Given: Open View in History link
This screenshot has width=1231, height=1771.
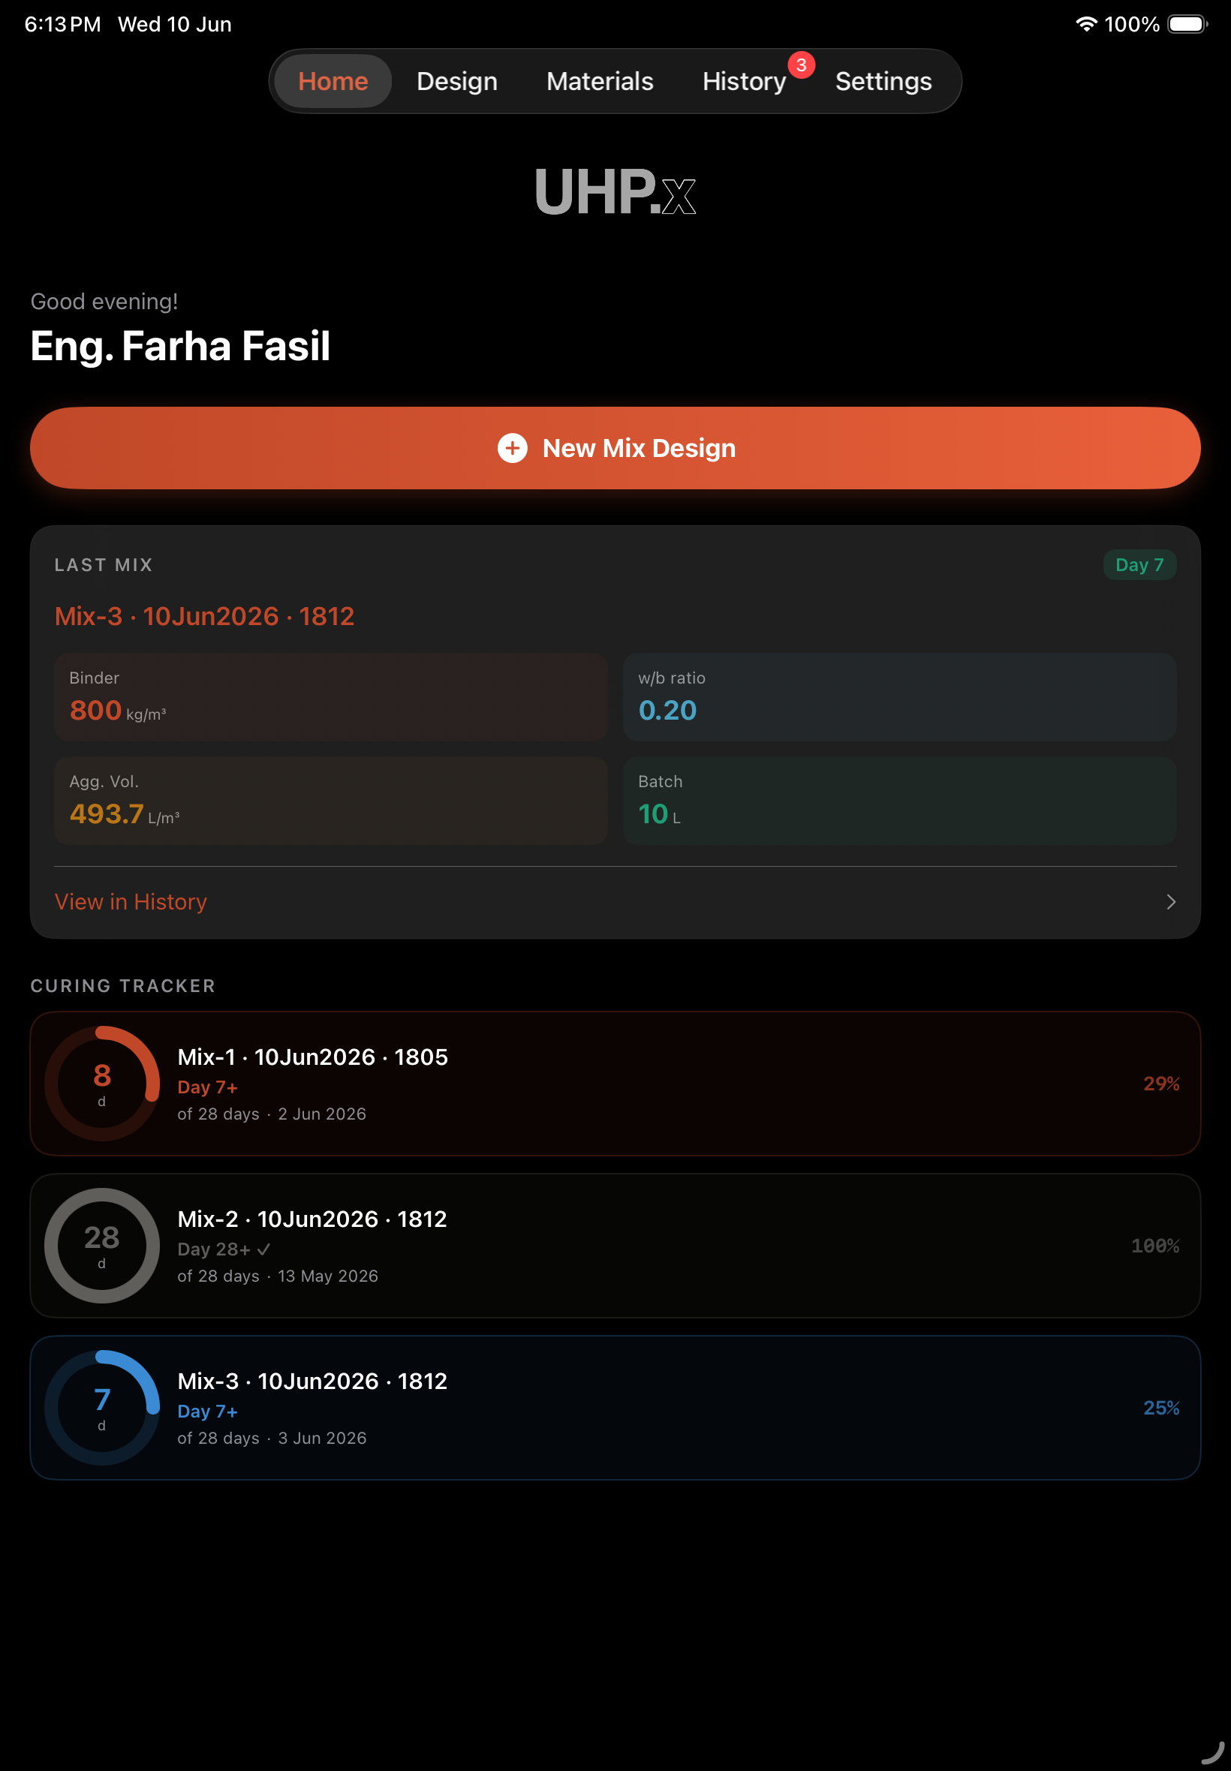Looking at the screenshot, I should coord(131,901).
